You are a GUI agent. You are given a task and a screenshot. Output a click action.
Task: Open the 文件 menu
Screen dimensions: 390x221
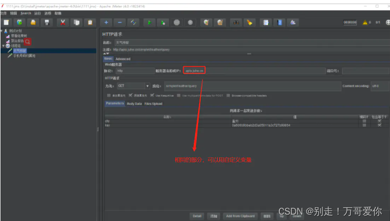[3, 13]
